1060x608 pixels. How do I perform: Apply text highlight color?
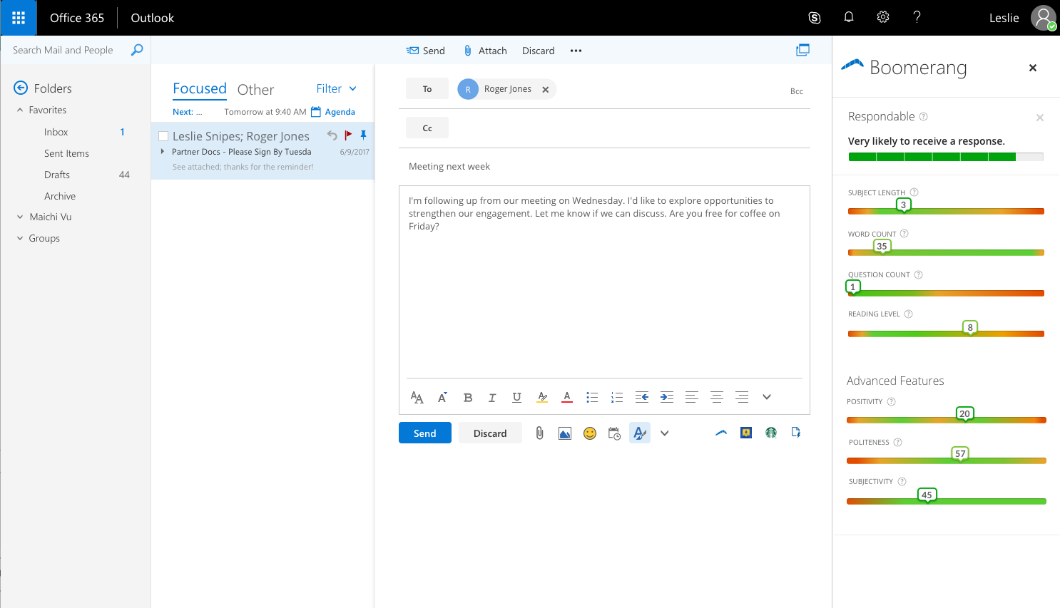(x=542, y=397)
